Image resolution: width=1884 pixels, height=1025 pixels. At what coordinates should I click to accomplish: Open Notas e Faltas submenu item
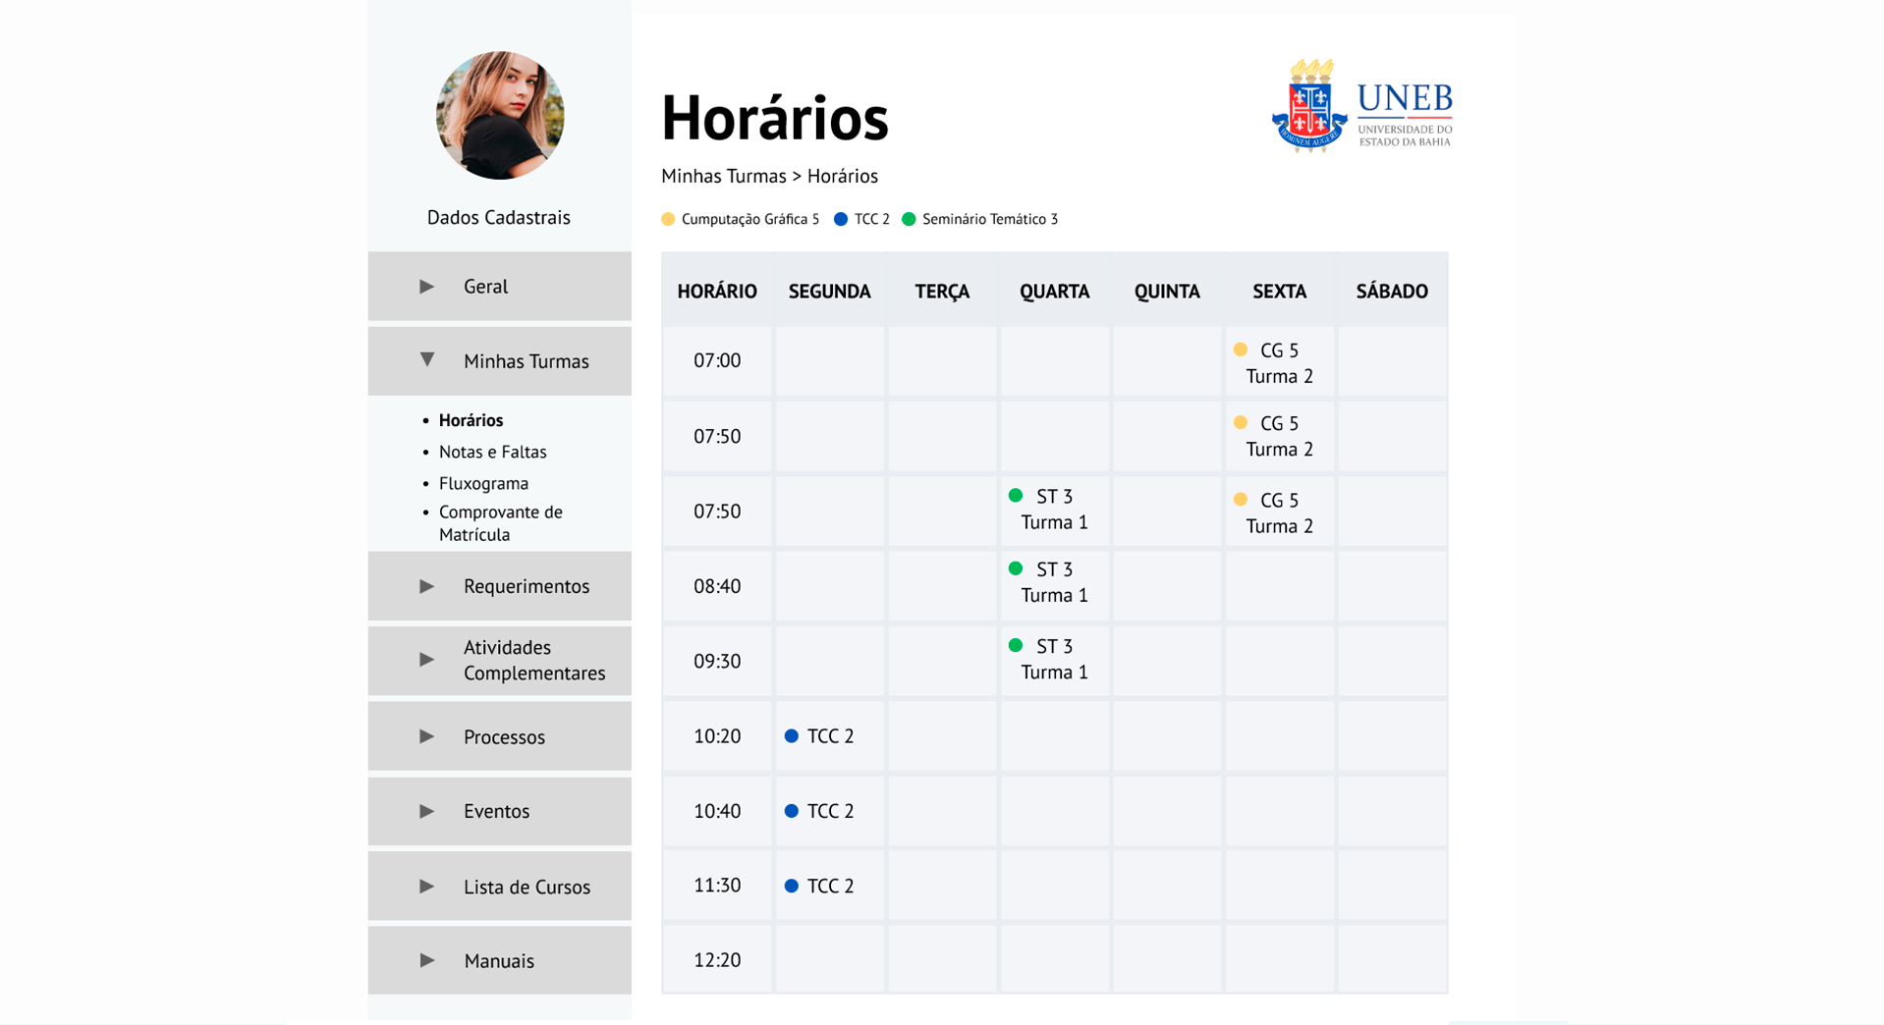coord(492,452)
